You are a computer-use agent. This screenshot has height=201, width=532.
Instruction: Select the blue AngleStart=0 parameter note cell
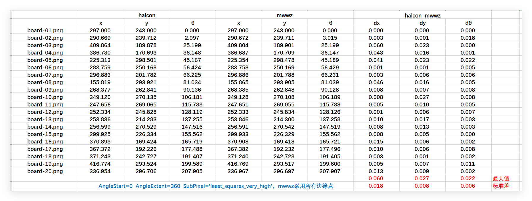point(216,186)
